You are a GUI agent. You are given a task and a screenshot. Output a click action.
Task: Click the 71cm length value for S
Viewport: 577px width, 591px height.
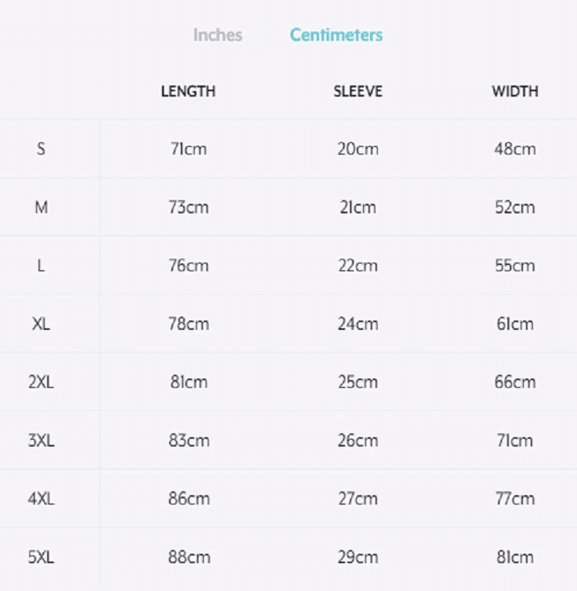(188, 148)
